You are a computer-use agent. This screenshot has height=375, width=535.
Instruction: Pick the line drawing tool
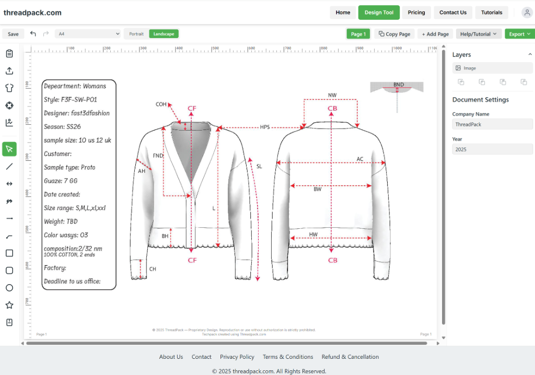(x=9, y=166)
